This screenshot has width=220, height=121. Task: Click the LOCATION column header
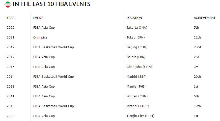point(134,18)
